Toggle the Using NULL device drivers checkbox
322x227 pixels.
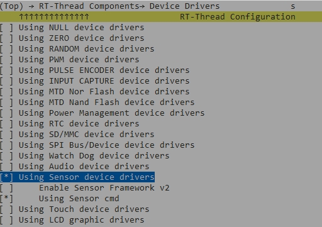pos(72,28)
